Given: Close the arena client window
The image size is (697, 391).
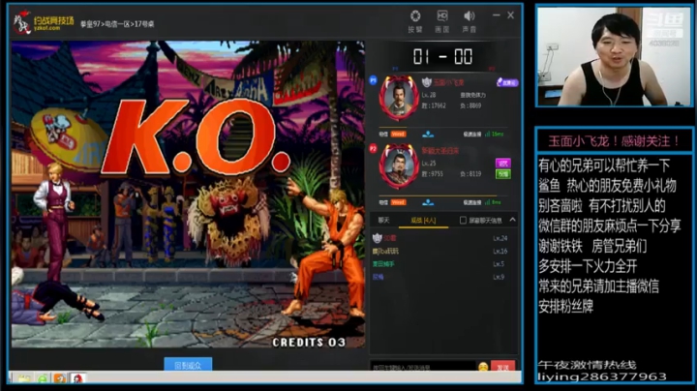Looking at the screenshot, I should point(511,15).
